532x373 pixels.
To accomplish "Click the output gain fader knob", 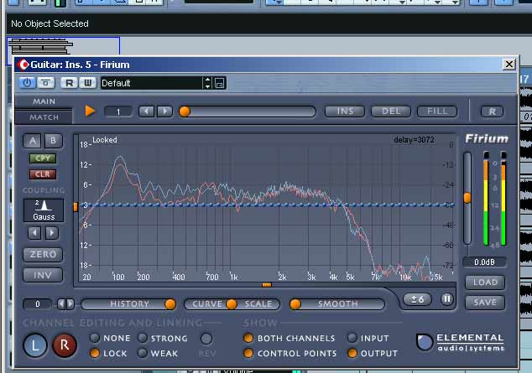I will pyautogui.click(x=467, y=198).
